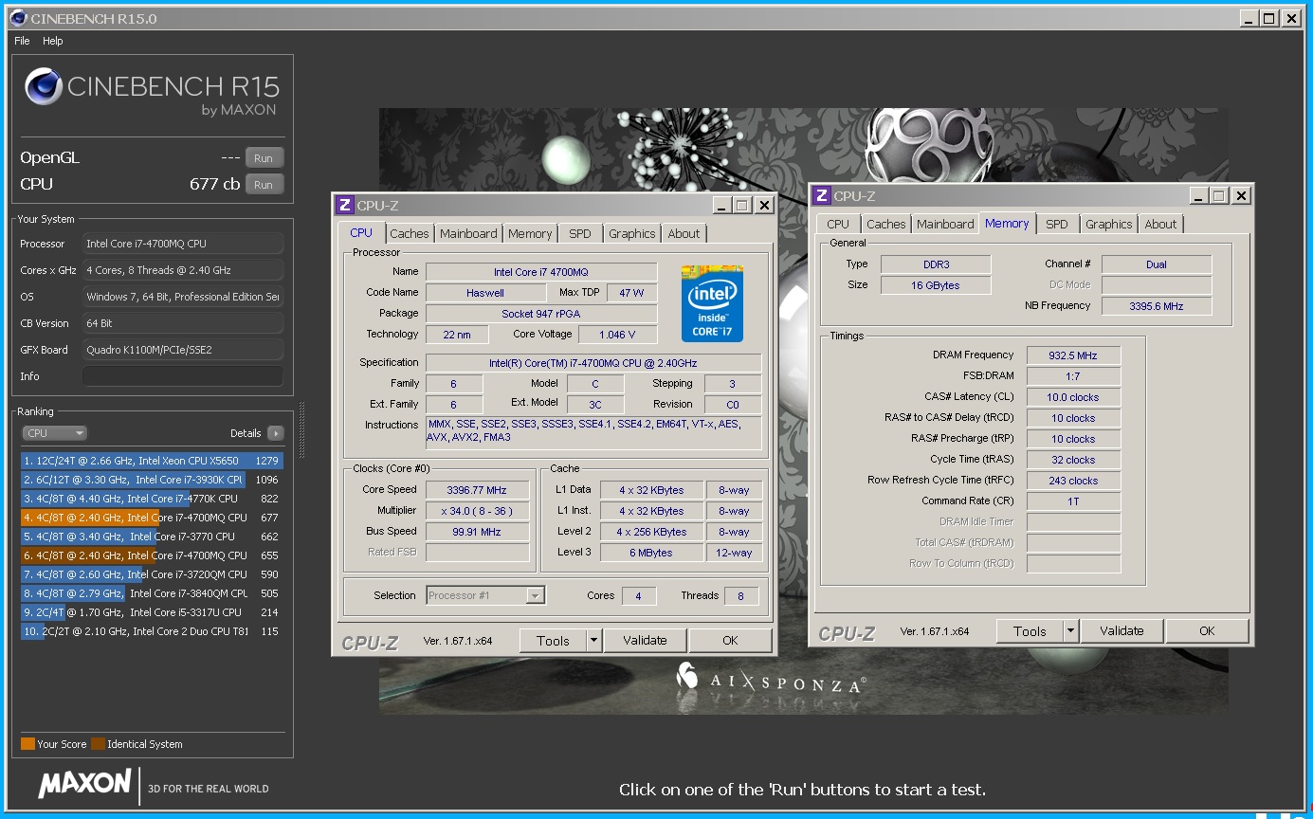Open the Cinebench File menu

pyautogui.click(x=22, y=41)
